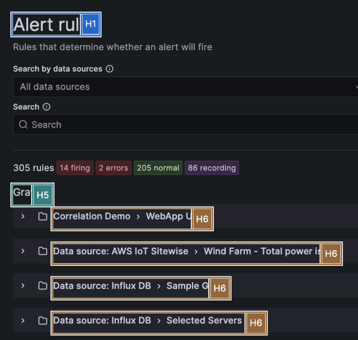This screenshot has height=340, width=358.
Task: Click the folder icon beside the Sample G group
Action: [x=42, y=286]
